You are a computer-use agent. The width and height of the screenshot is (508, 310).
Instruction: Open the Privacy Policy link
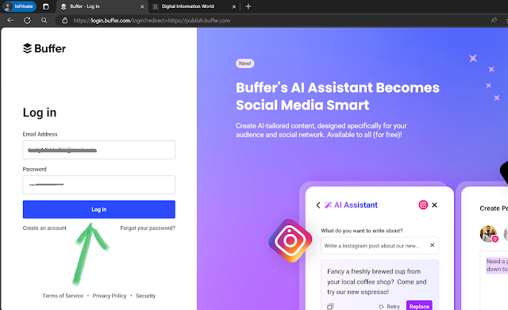(110, 296)
